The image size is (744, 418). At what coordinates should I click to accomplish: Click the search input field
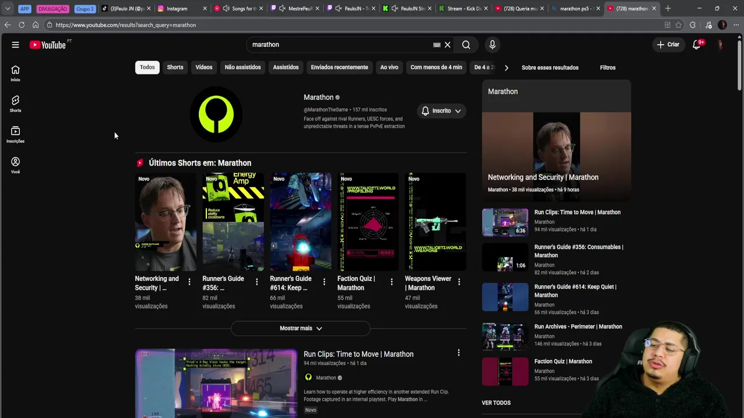click(x=340, y=45)
